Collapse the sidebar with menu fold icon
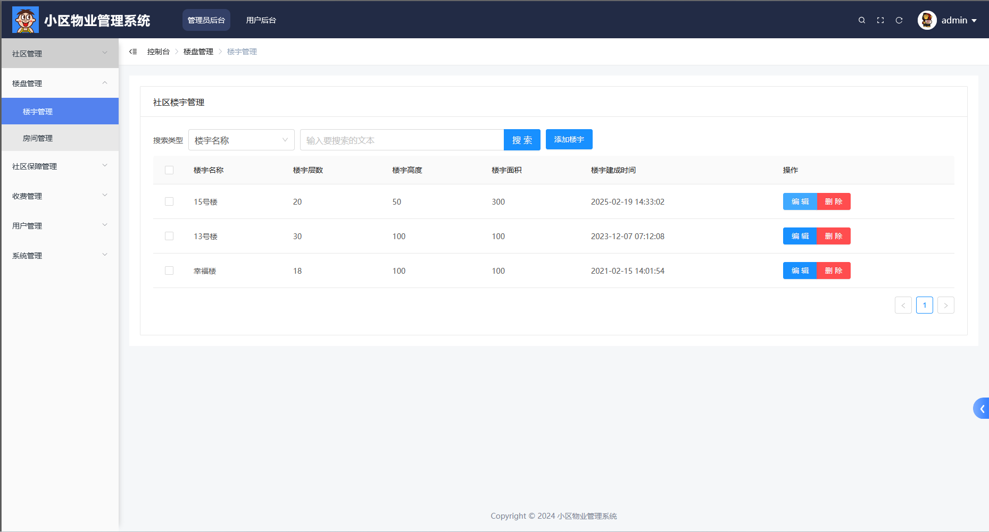This screenshot has height=532, width=989. tap(133, 52)
